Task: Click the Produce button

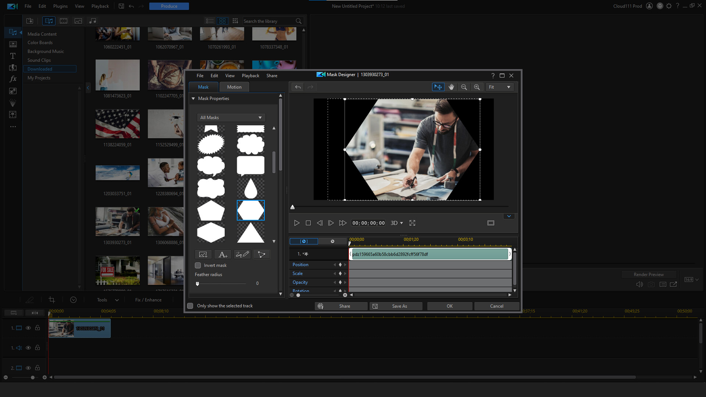Action: tap(169, 6)
